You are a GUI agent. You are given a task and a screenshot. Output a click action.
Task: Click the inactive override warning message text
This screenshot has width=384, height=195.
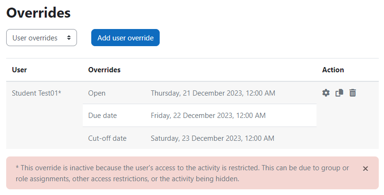[182, 173]
